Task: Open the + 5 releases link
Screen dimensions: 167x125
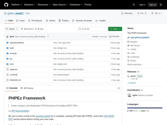Action: coord(132,83)
